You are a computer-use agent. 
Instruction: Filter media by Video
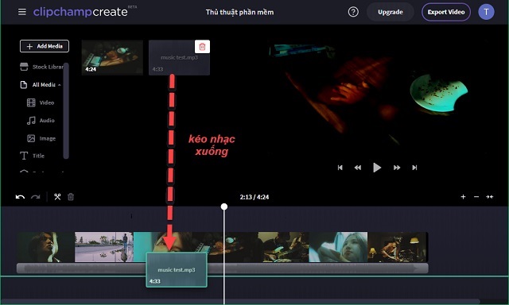pyautogui.click(x=41, y=102)
